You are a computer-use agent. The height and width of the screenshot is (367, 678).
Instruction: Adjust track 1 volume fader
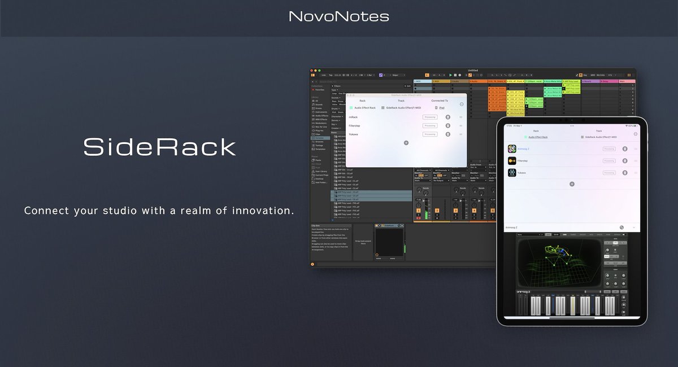pyautogui.click(x=424, y=201)
